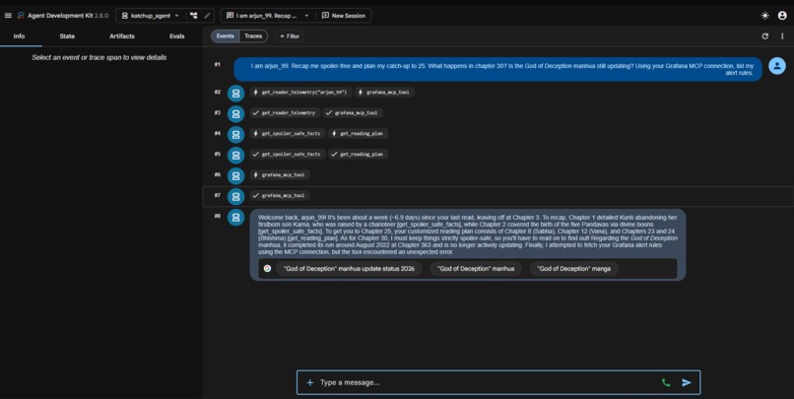Click the agent avatar icon for event #3
The image size is (794, 399).
235,114
